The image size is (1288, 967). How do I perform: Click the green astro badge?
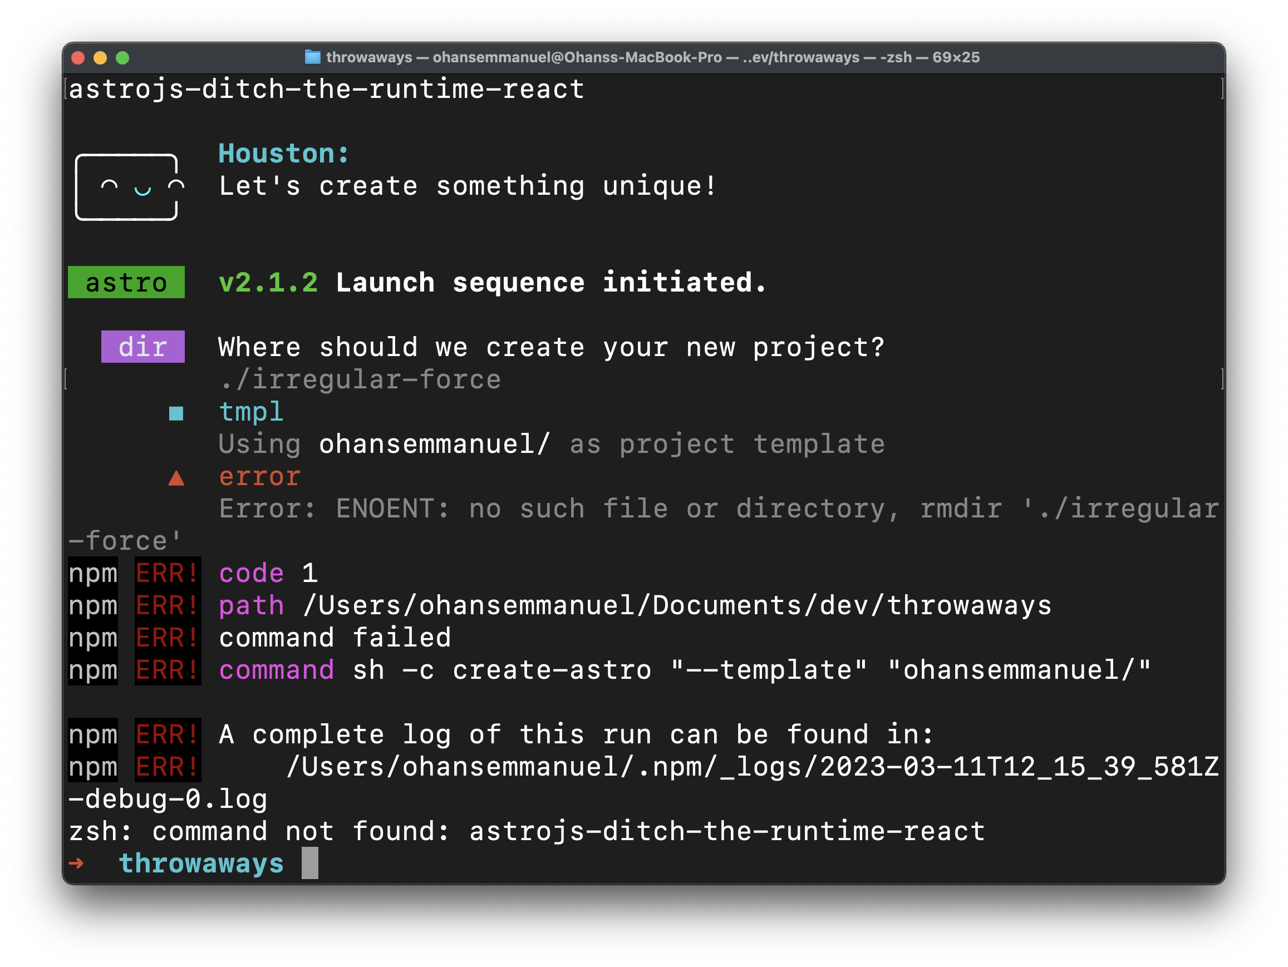[x=126, y=282]
